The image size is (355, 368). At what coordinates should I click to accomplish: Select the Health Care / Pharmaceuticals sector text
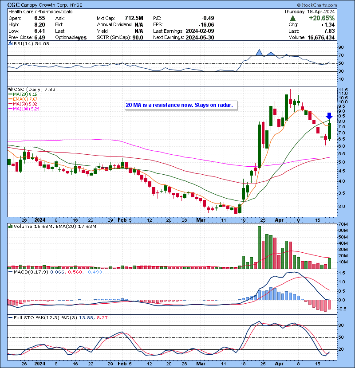(40, 12)
